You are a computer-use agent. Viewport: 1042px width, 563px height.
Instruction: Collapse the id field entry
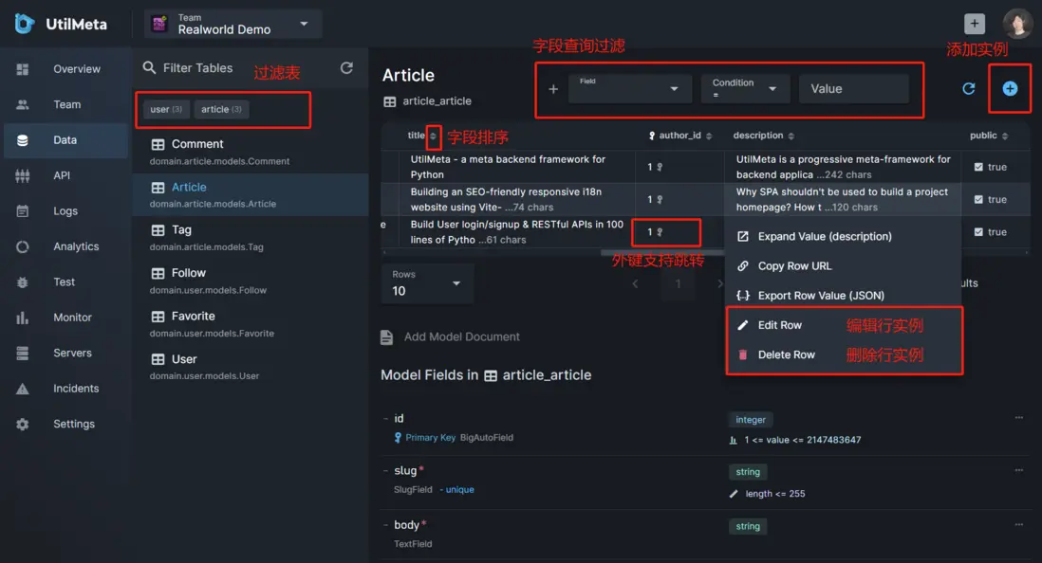click(386, 419)
